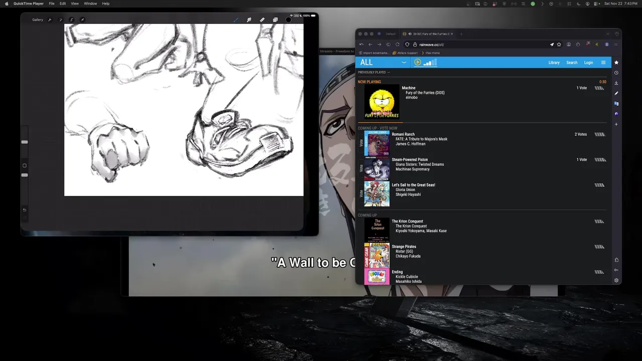Open the Plex Home bookmark
This screenshot has height=361, width=642.
pyautogui.click(x=431, y=53)
